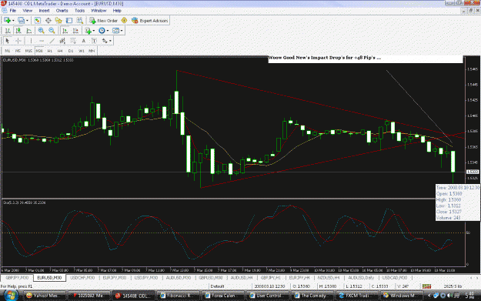Click the 'Woow Good New's Impact' chart label
Image resolution: width=481 pixels, height=301 pixels.
coord(325,58)
